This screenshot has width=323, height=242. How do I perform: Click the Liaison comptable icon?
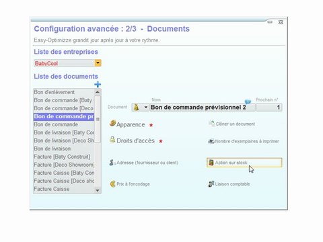click(211, 184)
